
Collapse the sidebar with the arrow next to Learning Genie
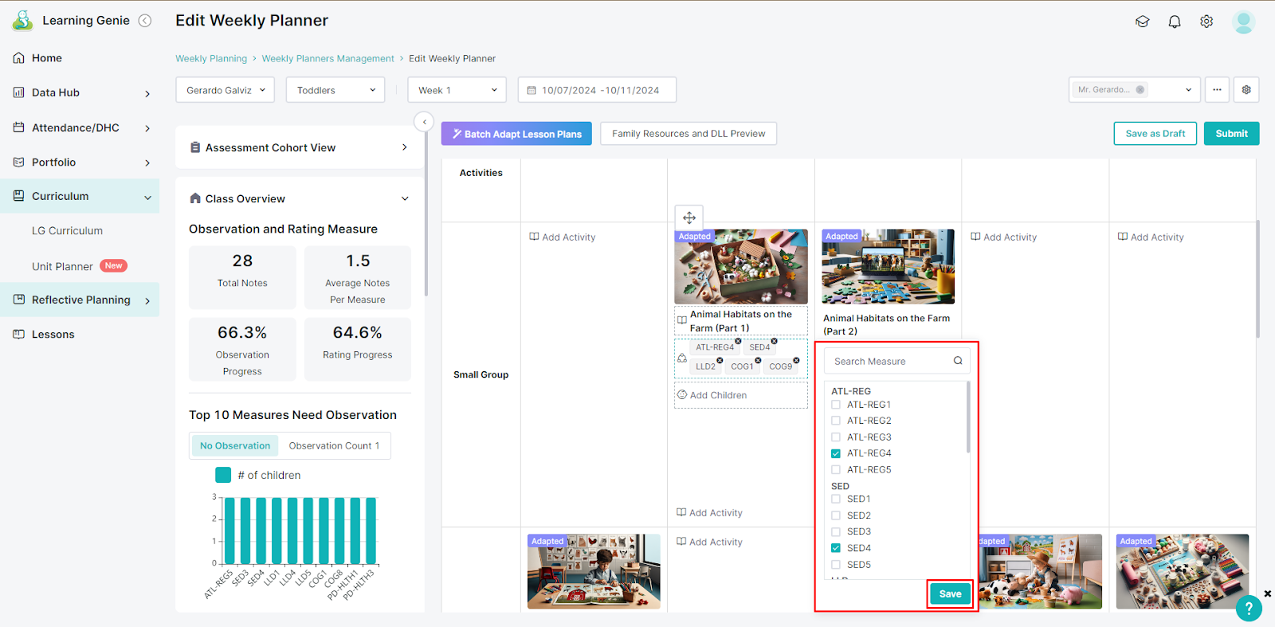[145, 21]
